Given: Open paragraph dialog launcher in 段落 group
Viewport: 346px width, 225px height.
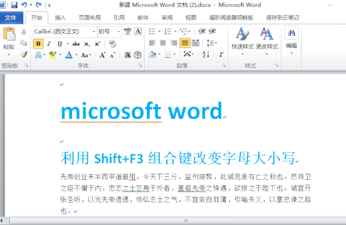Looking at the screenshot, I should click(x=224, y=65).
